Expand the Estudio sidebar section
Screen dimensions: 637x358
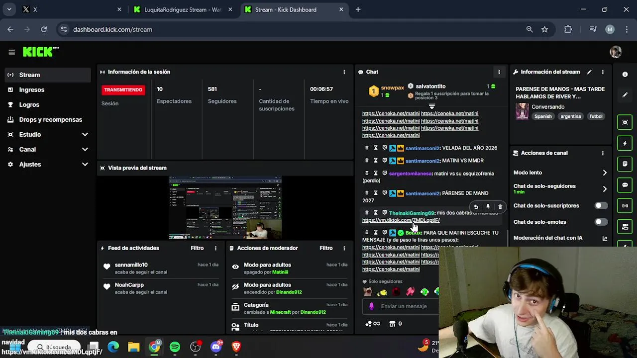85,134
